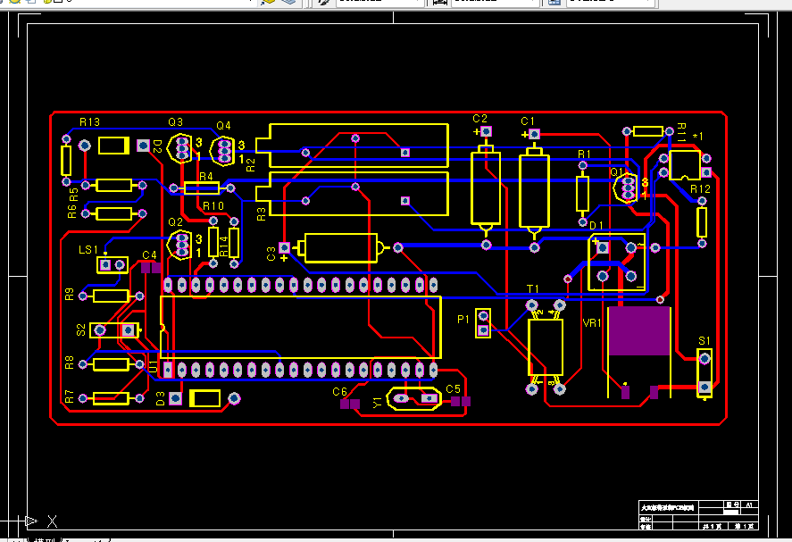The width and height of the screenshot is (792, 542).
Task: Select the Y1 crystal oval outline
Action: click(x=414, y=398)
